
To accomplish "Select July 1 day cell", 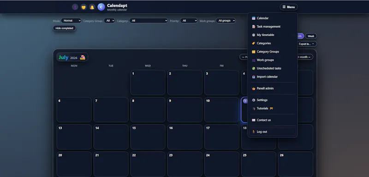I will pyautogui.click(x=148, y=82).
